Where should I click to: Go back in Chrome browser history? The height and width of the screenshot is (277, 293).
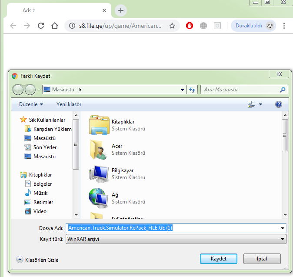[x=13, y=26]
